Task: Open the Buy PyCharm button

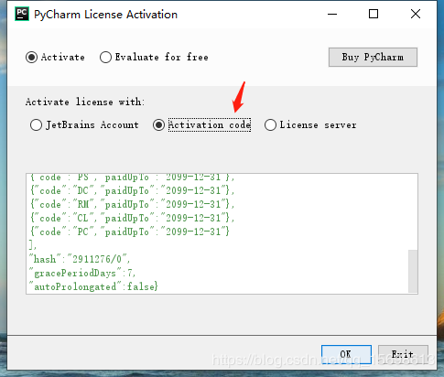Action: [373, 57]
